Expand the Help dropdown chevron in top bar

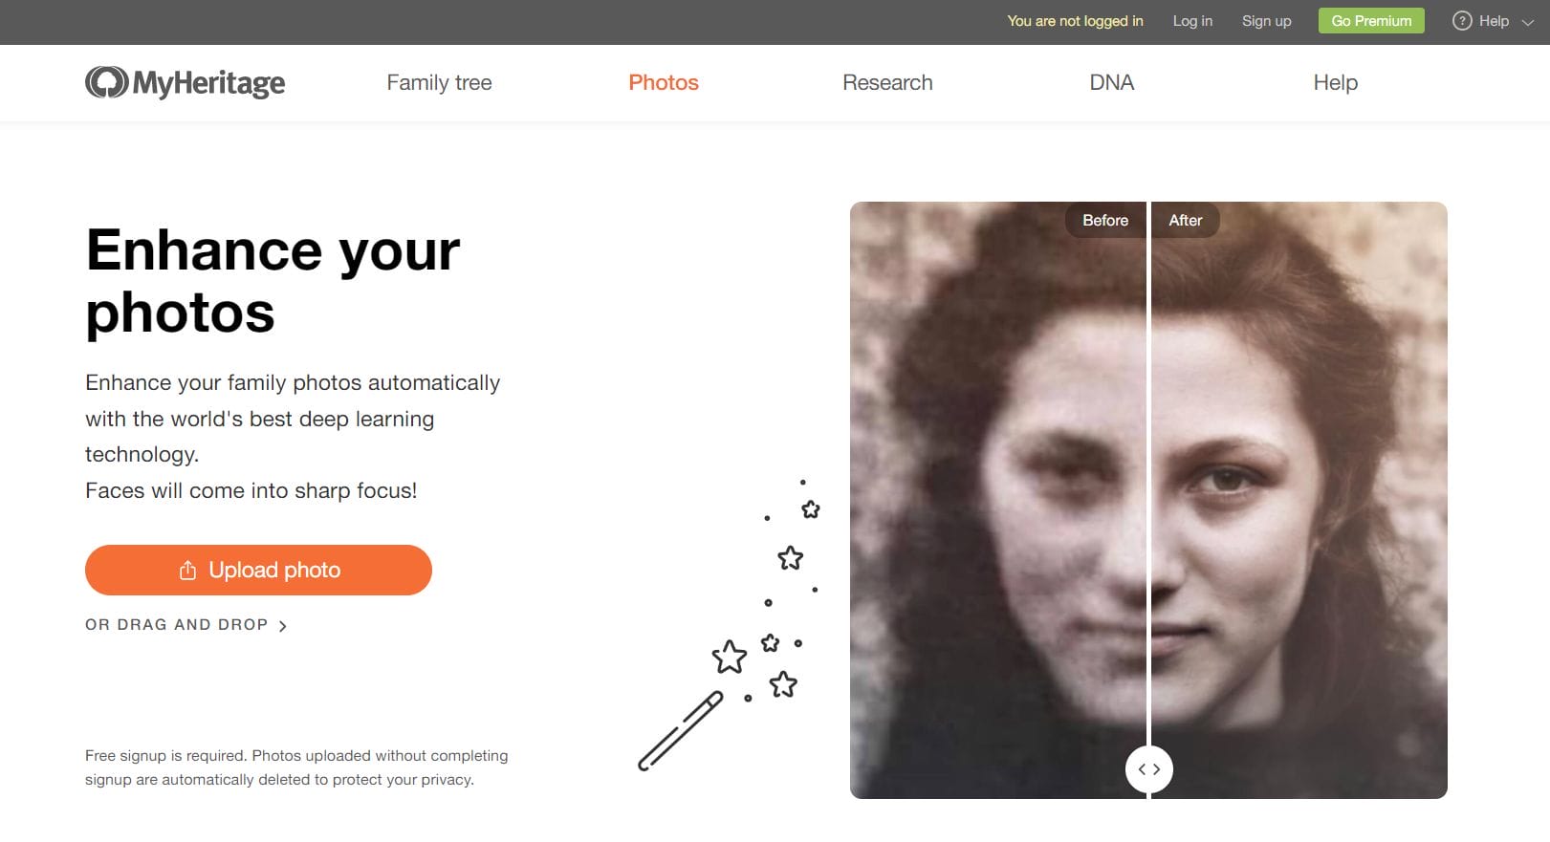pyautogui.click(x=1527, y=22)
